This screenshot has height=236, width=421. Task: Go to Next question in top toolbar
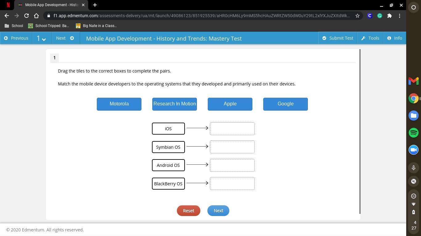pos(65,38)
